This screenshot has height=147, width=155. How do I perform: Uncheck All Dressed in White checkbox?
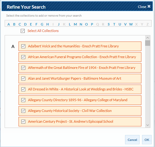click(23, 89)
